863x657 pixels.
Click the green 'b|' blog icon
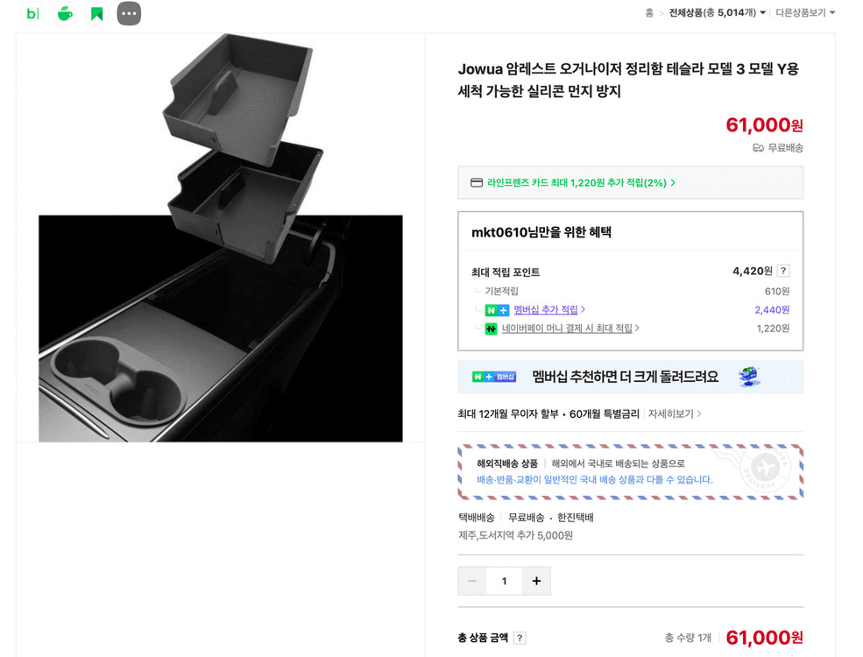[32, 14]
